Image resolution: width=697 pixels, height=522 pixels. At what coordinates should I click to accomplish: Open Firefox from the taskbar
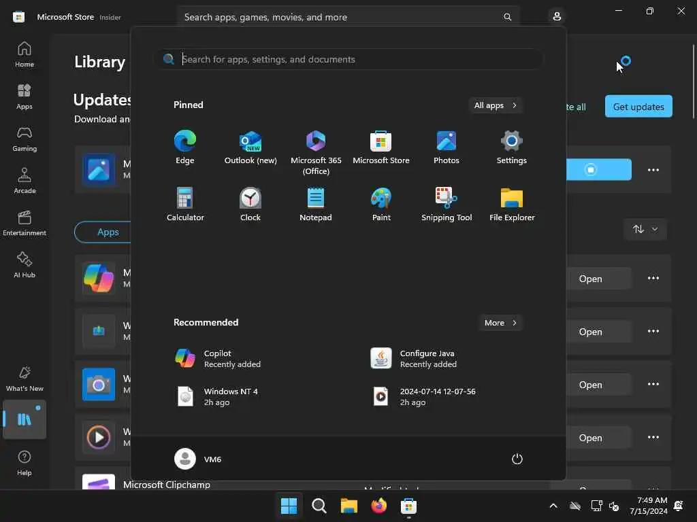[378, 505]
